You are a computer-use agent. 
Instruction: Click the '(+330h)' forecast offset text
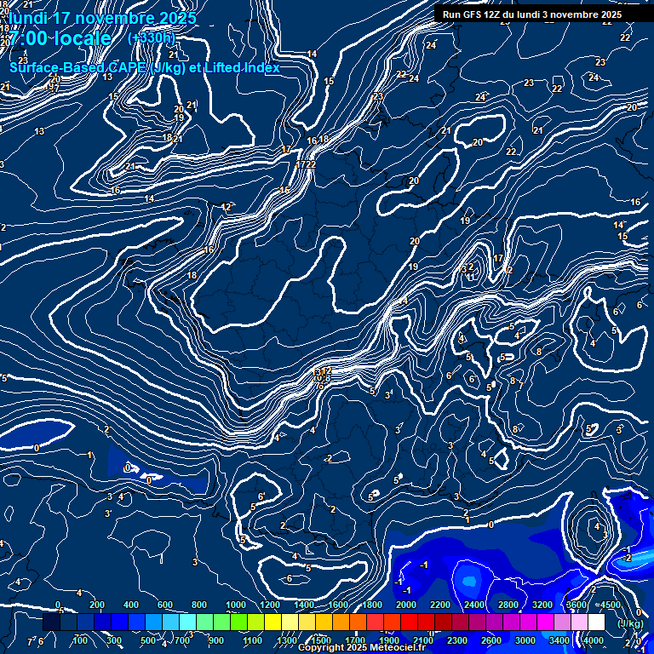pyautogui.click(x=151, y=38)
